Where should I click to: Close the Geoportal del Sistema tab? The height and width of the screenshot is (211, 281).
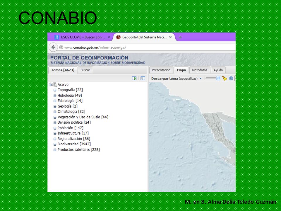(x=170, y=37)
